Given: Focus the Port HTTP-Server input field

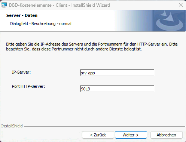Looking at the screenshot, I should (117, 89).
